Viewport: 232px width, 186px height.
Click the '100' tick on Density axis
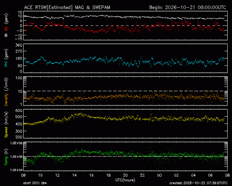(x=19, y=78)
